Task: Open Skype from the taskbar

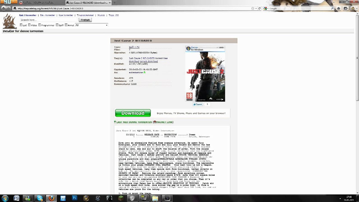Action: pos(40,198)
